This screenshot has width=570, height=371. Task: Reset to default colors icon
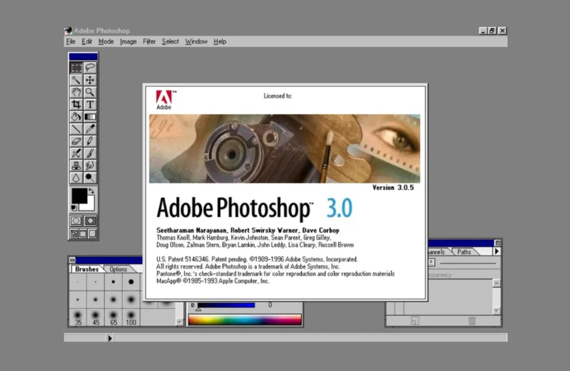pos(73,208)
